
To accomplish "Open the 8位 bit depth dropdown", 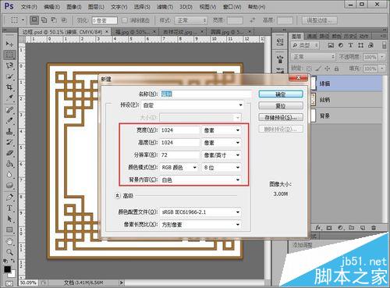I will [222, 168].
